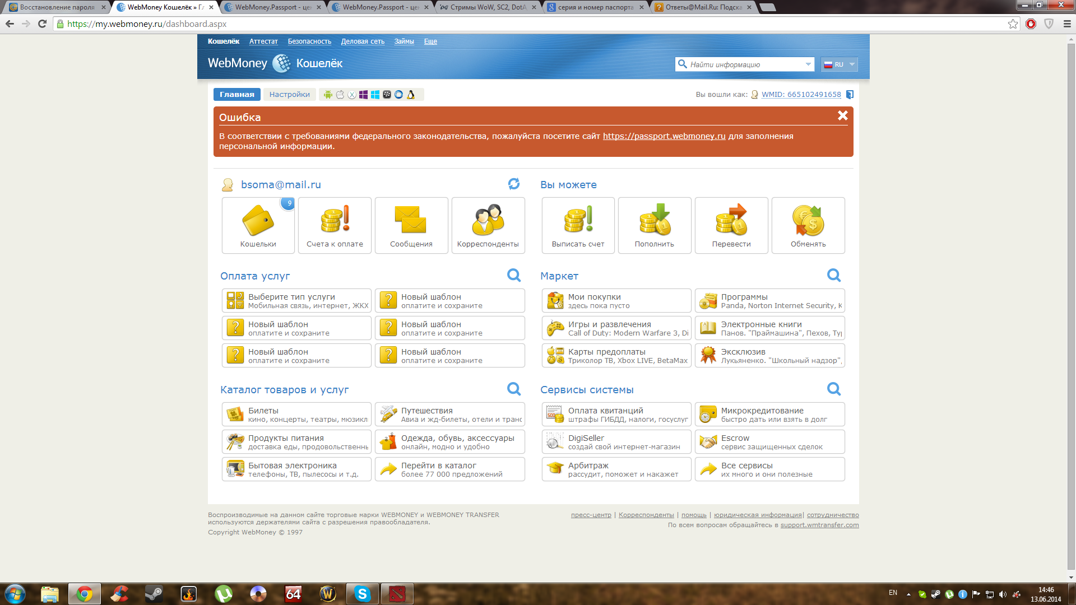
Task: Open Путешествия catalog tile
Action: click(x=449, y=415)
